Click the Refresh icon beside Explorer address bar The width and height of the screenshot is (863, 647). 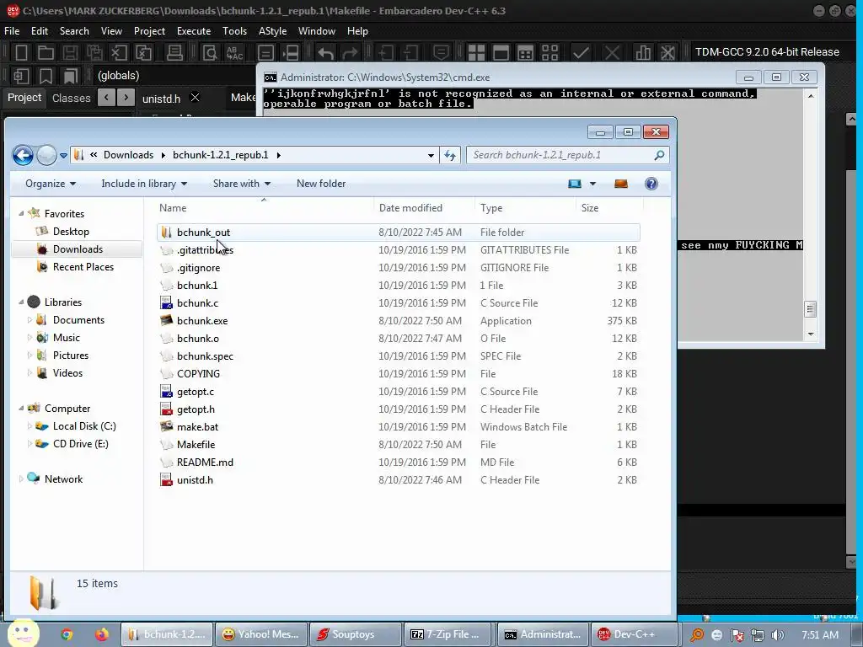pyautogui.click(x=450, y=155)
